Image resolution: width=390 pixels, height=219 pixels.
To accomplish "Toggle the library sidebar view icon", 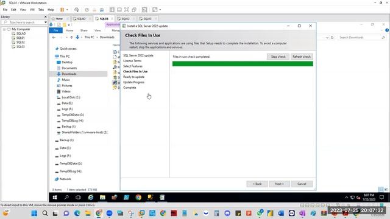I will pyautogui.click(x=112, y=10).
